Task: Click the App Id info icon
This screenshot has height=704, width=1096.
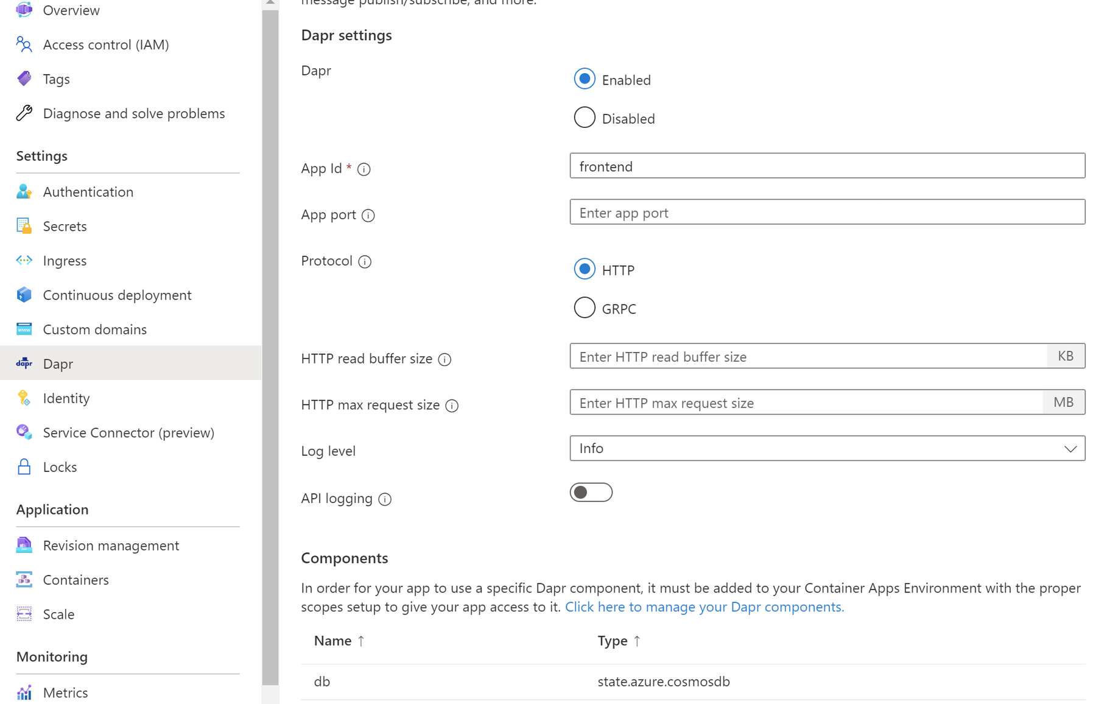Action: [364, 169]
